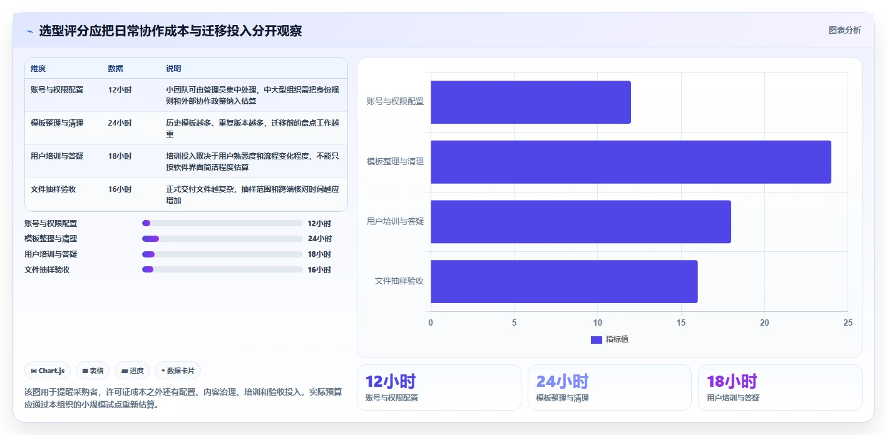Select the 表格 chip
This screenshot has height=435, width=887.
[x=93, y=371]
